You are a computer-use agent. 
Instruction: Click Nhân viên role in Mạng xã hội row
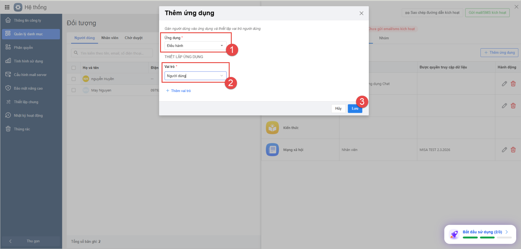[349, 150]
